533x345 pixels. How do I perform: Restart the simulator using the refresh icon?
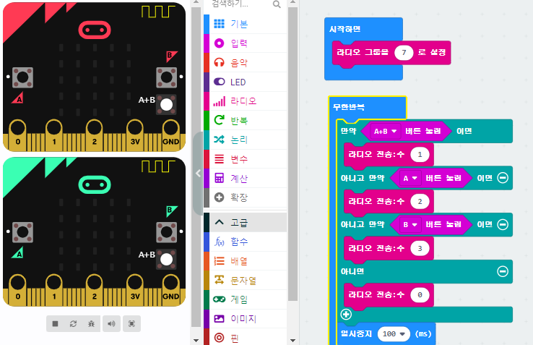pyautogui.click(x=74, y=324)
